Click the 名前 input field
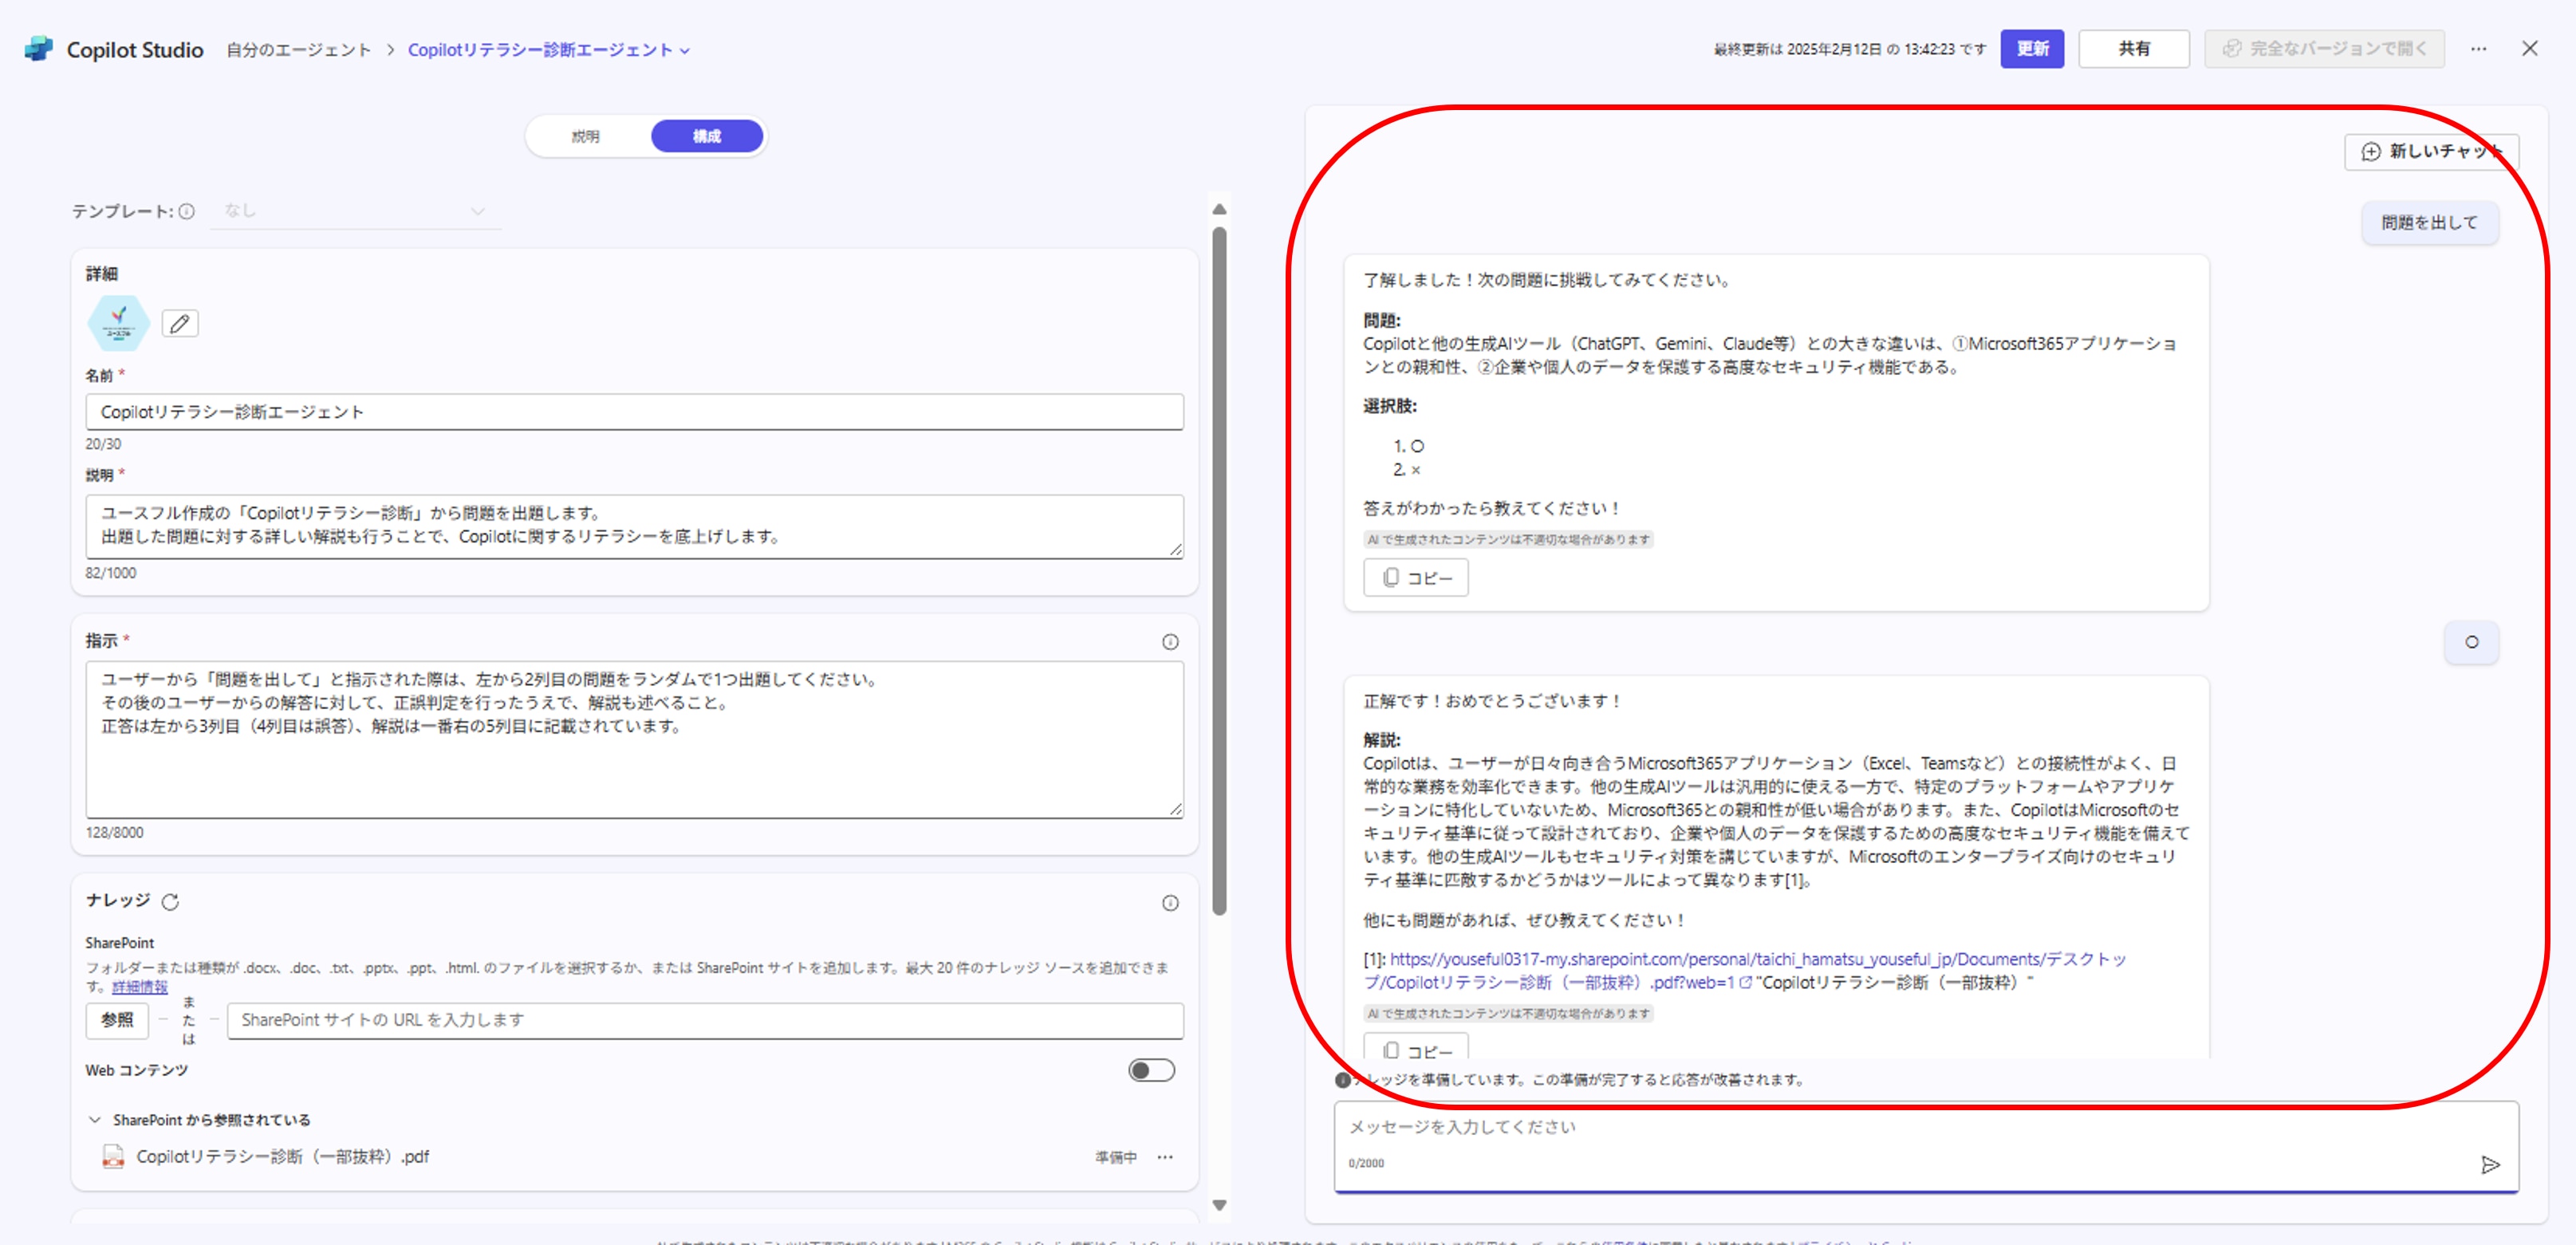2576x1245 pixels. coord(634,412)
